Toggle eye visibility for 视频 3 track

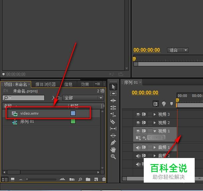point(138,114)
